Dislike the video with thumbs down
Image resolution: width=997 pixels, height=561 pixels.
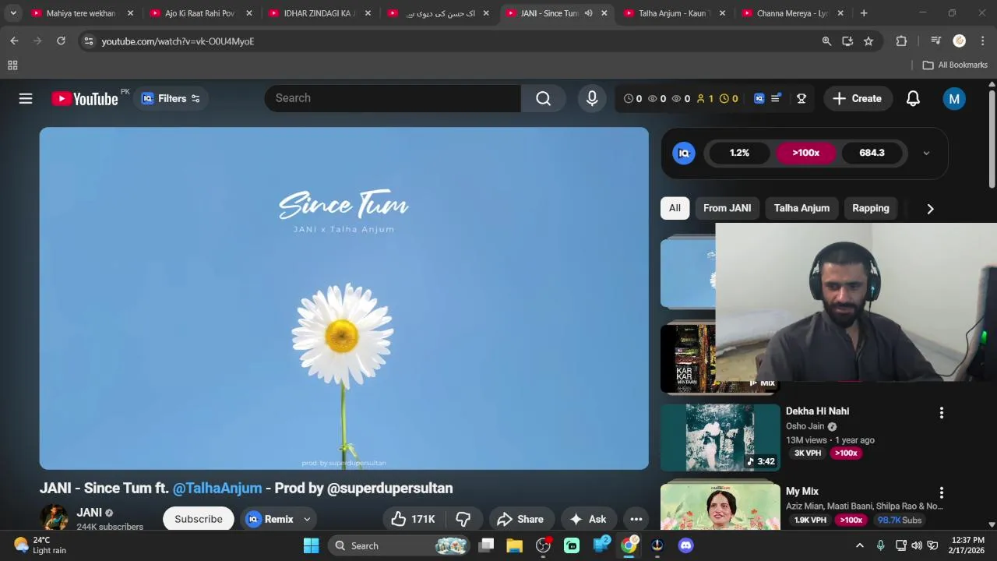click(x=463, y=519)
